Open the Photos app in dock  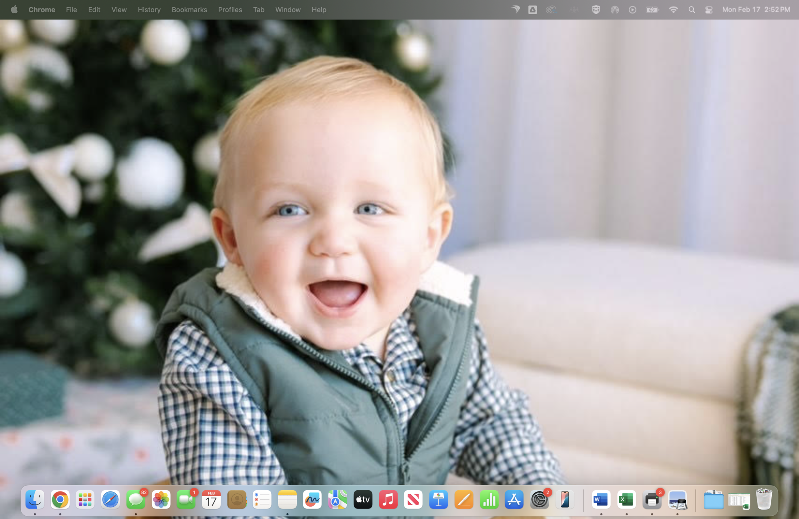(161, 500)
